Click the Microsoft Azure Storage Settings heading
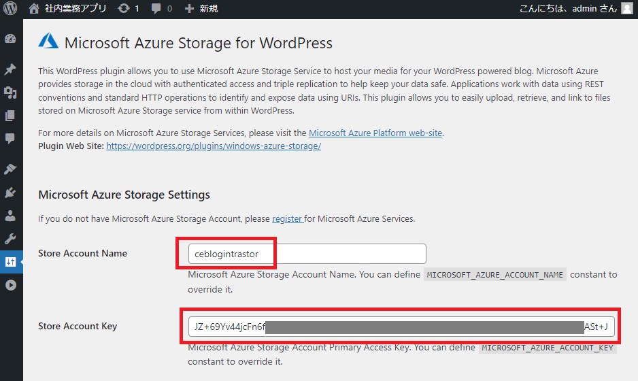The height and width of the screenshot is (381, 638). (124, 195)
